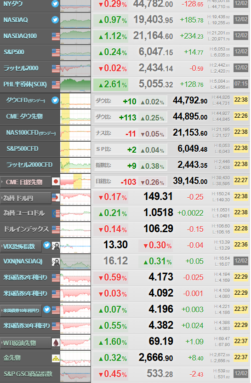Expand the 為替 ドル円 button
This screenshot has width=251, height=383.
tap(26, 198)
